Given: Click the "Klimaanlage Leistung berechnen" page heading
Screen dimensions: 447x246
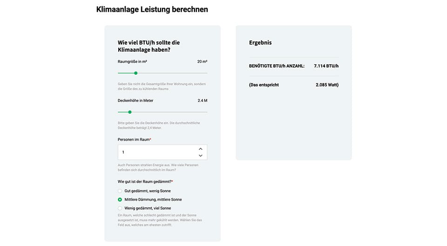Looking at the screenshot, I should 152,9.
